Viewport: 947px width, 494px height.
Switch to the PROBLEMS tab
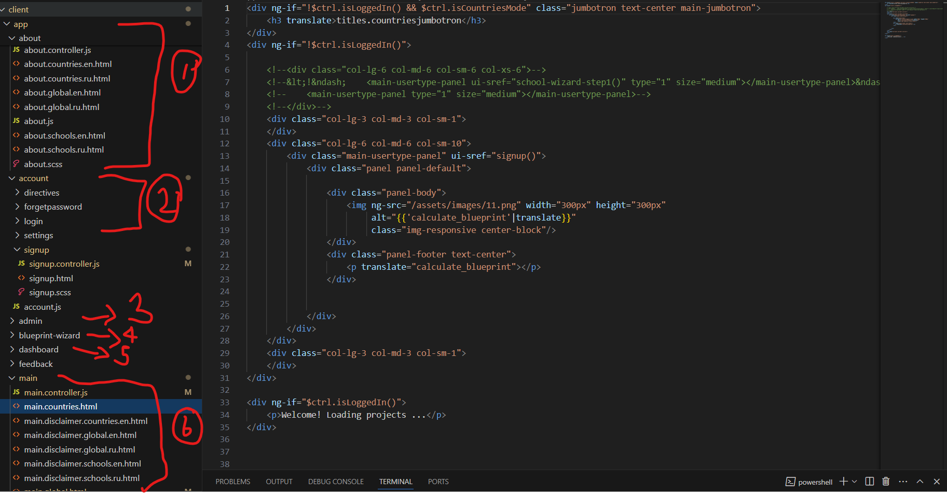click(232, 481)
